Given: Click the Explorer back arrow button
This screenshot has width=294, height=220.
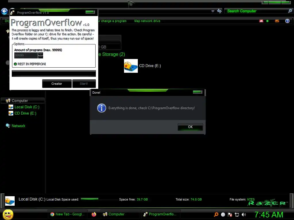Looking at the screenshot, I should [x=5, y=11].
